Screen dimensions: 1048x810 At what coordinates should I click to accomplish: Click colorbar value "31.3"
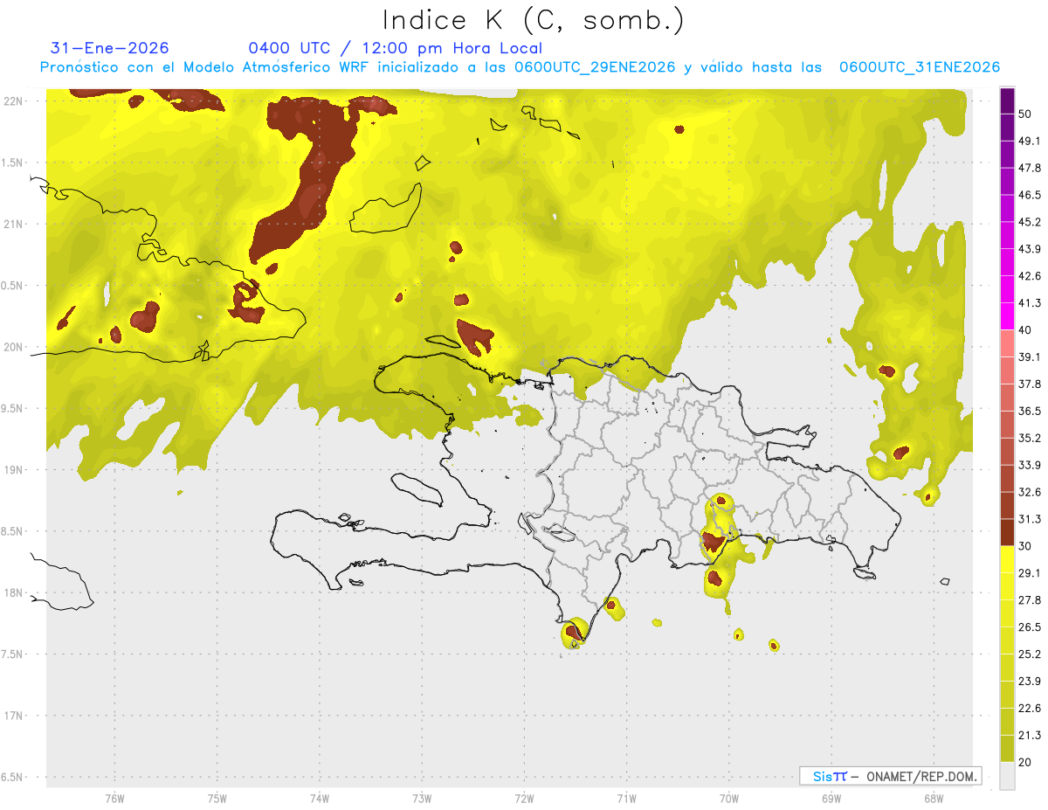[1029, 519]
